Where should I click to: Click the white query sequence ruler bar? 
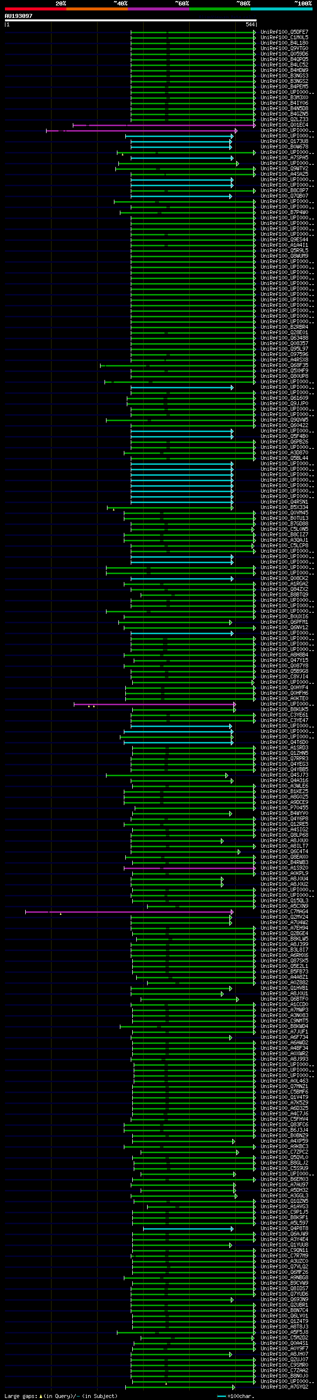coord(131,21)
